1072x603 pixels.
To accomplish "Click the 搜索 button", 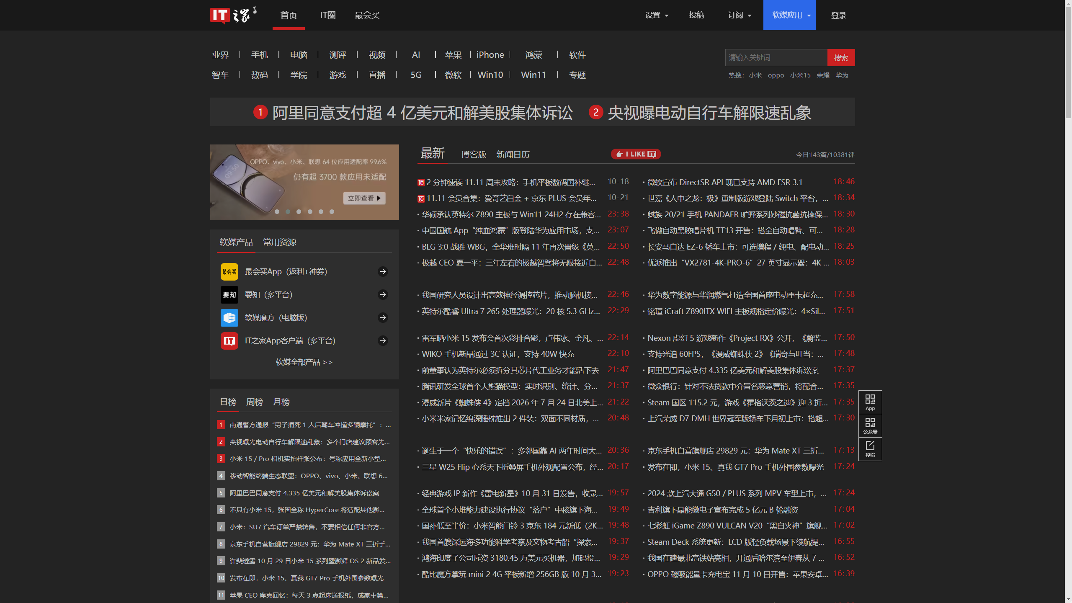I will pyautogui.click(x=841, y=57).
